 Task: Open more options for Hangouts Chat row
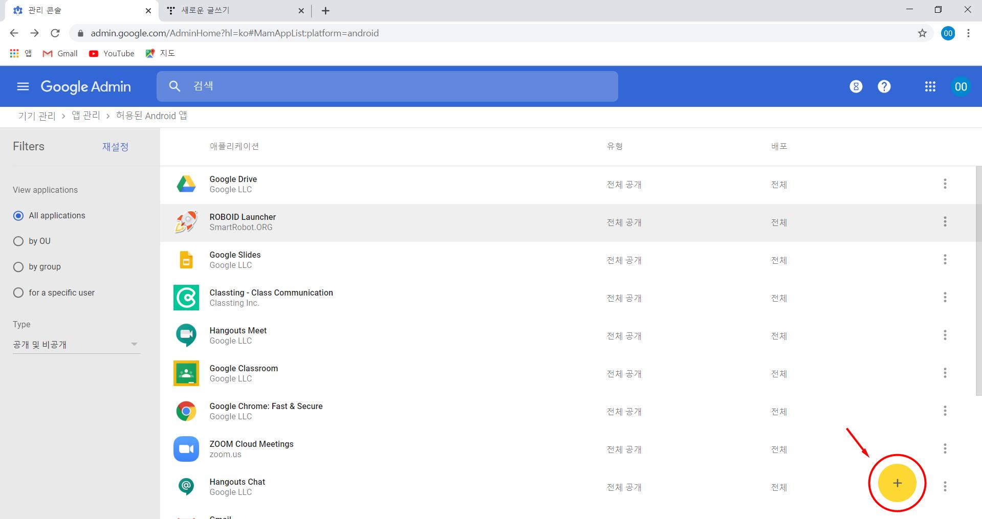(945, 486)
